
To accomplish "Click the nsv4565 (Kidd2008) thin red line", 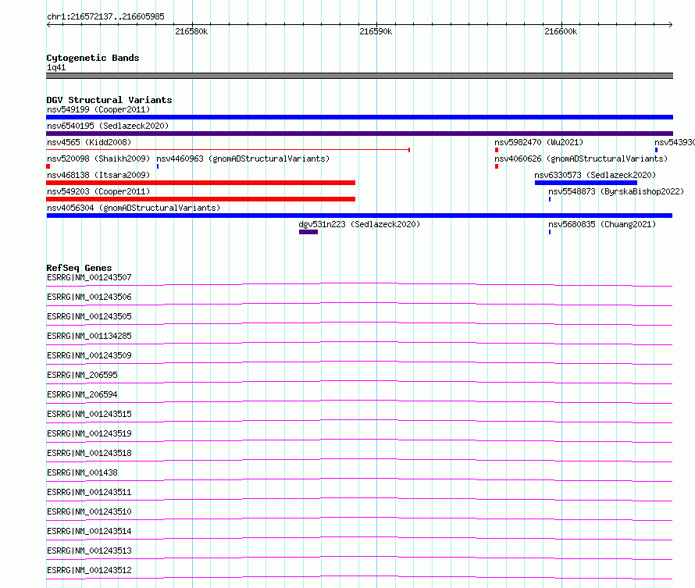I will [228, 150].
